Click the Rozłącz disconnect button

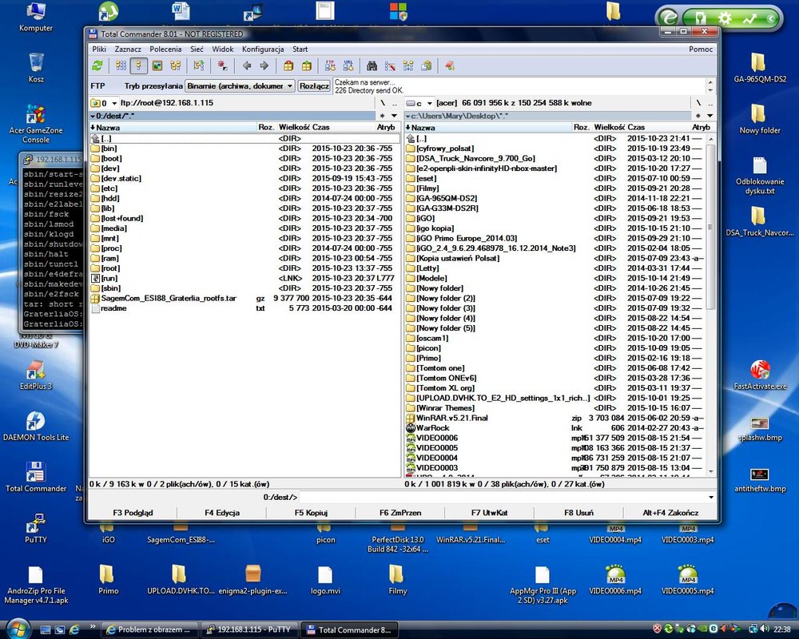tap(314, 85)
